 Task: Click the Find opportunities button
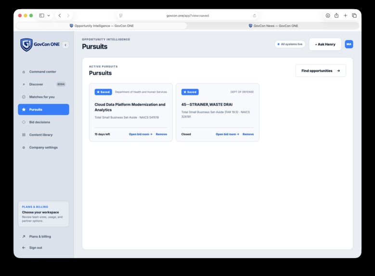tap(321, 71)
